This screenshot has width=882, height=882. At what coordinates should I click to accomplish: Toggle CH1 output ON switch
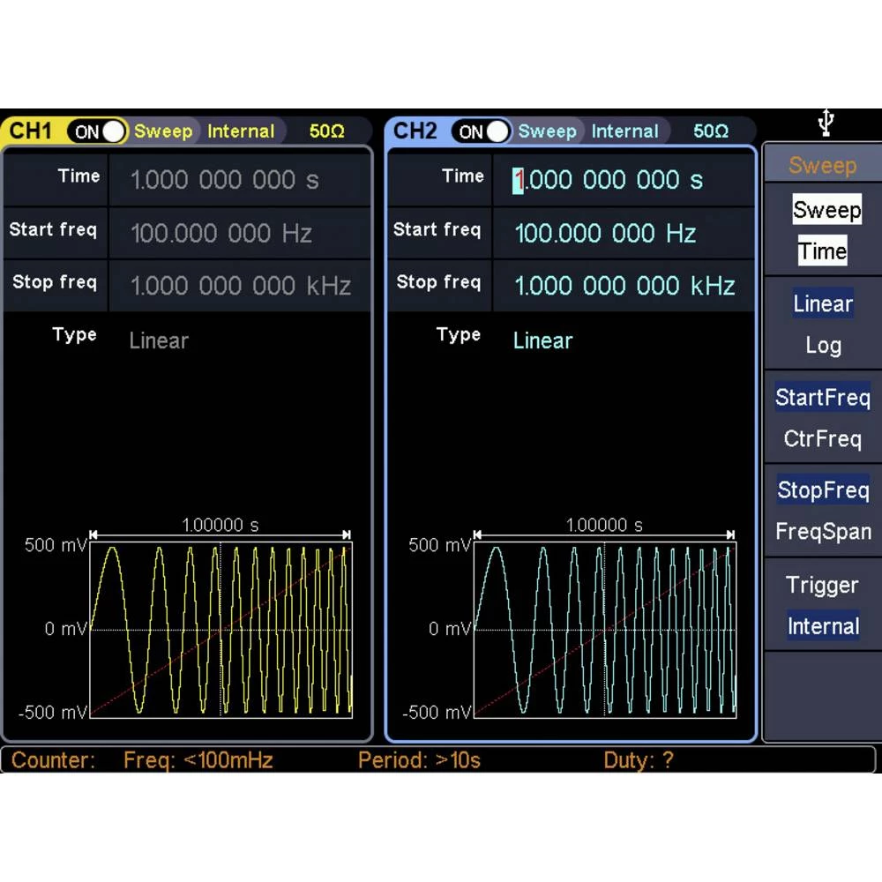pyautogui.click(x=99, y=131)
